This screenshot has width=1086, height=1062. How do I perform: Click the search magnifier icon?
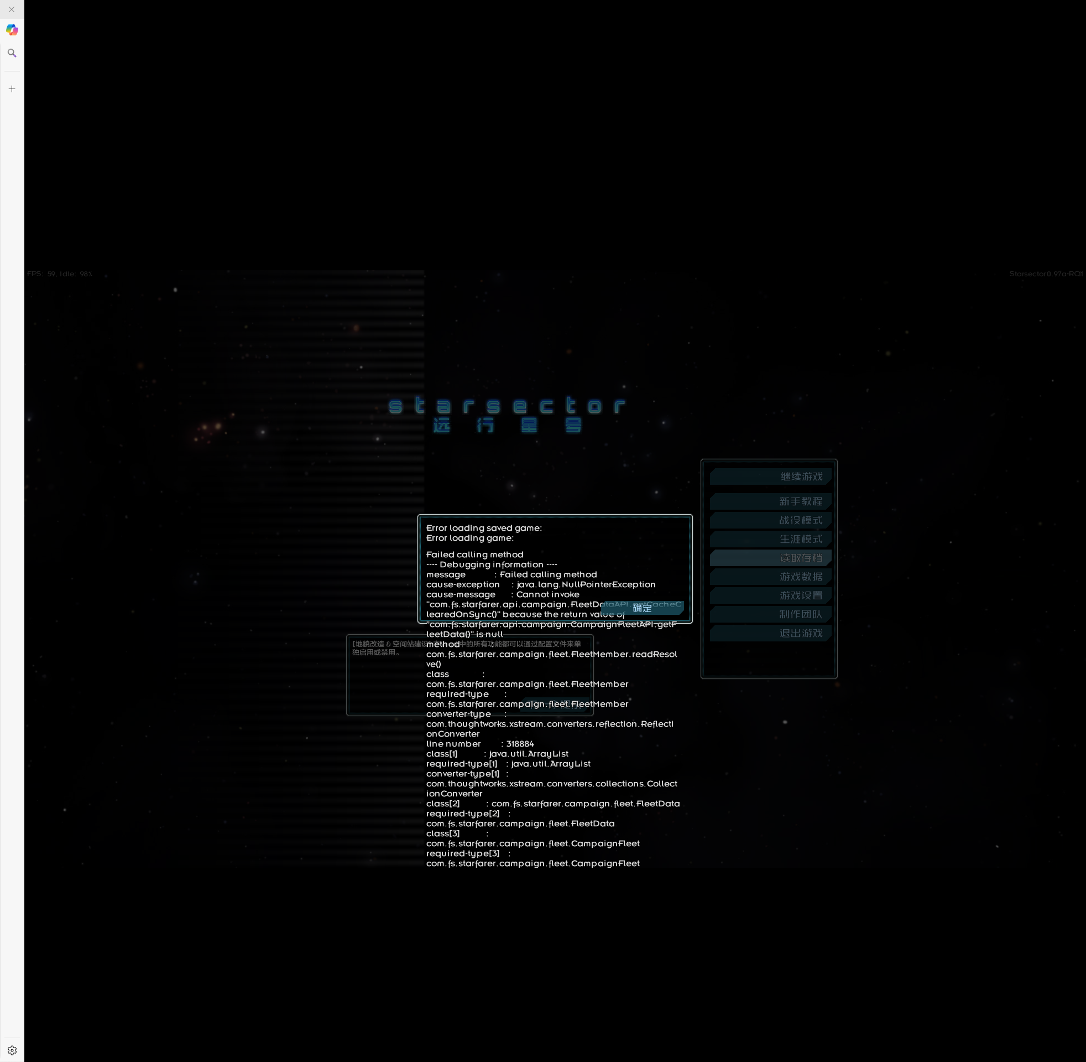[12, 53]
